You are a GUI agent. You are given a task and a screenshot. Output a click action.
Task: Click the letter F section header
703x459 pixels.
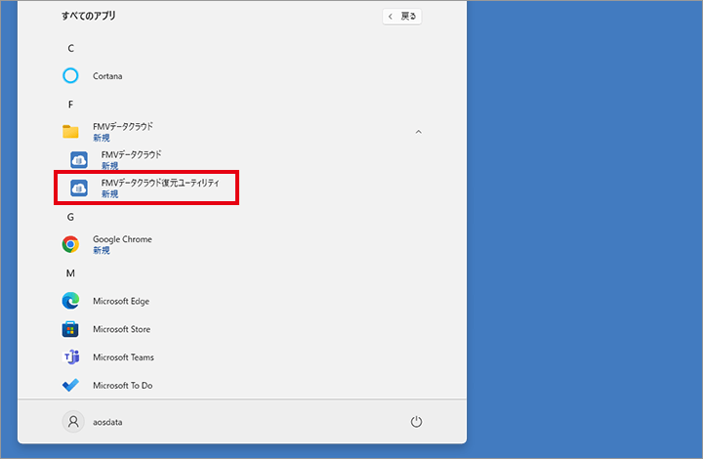[70, 104]
